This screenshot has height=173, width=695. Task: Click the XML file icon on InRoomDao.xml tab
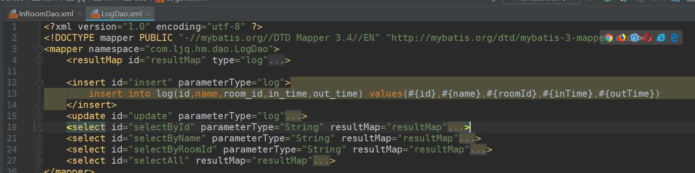(13, 13)
